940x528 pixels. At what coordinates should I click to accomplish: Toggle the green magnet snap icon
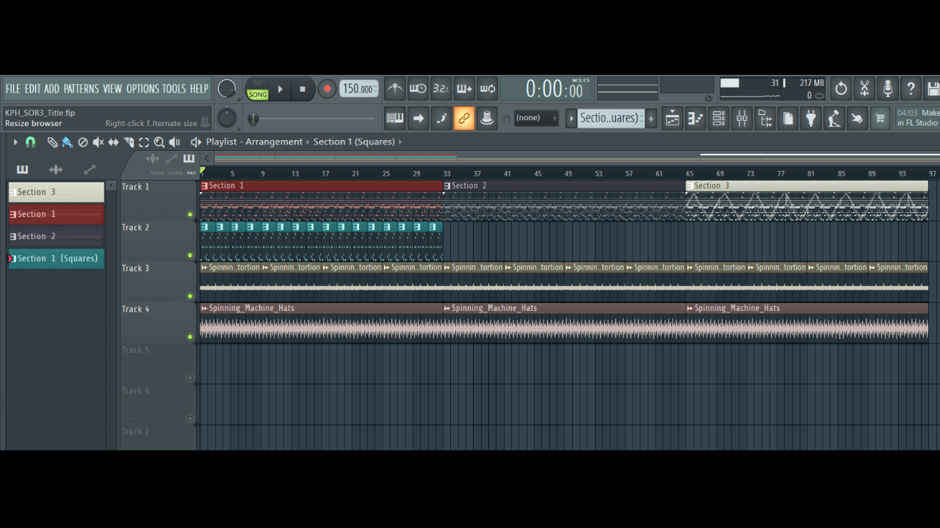[x=30, y=142]
